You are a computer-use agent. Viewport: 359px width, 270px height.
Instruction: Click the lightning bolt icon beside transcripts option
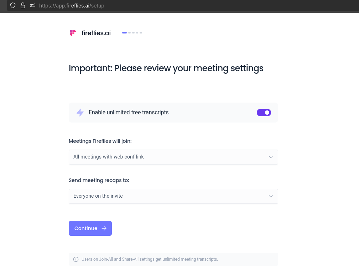80,113
